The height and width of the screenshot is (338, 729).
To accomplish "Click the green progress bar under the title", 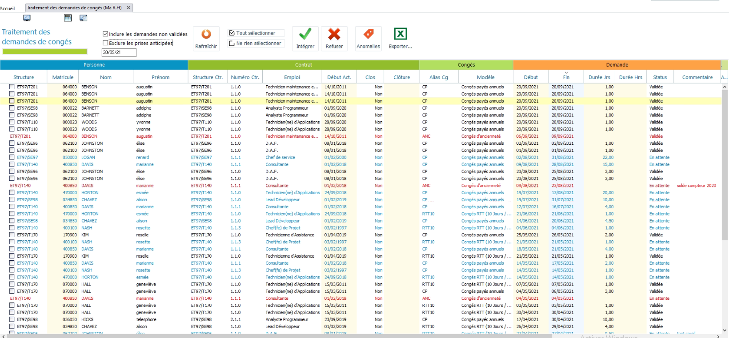I will pyautogui.click(x=44, y=52).
